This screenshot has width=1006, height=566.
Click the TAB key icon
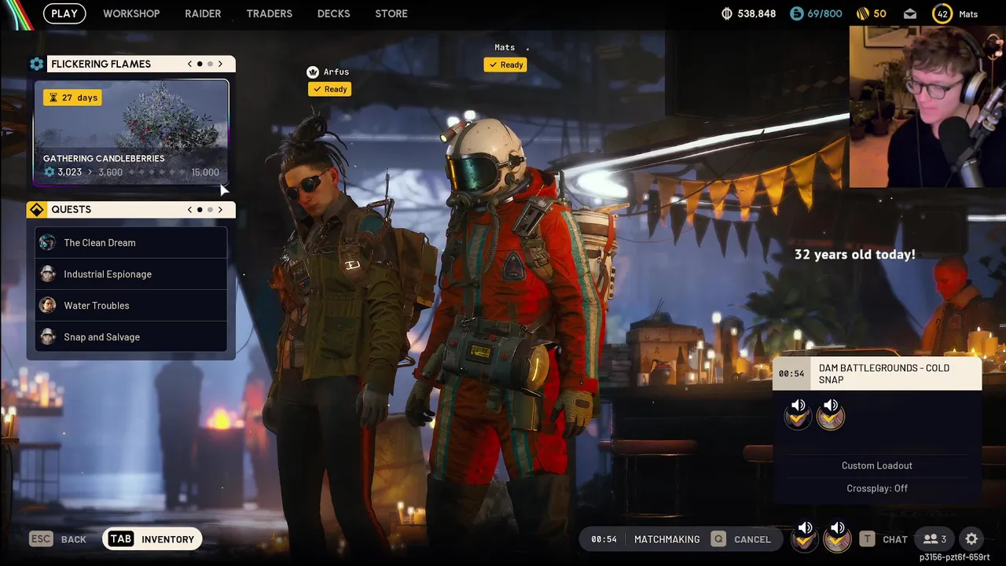tap(120, 539)
